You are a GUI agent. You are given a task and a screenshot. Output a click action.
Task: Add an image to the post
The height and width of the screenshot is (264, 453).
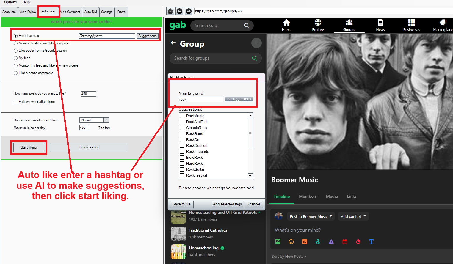[x=278, y=242]
